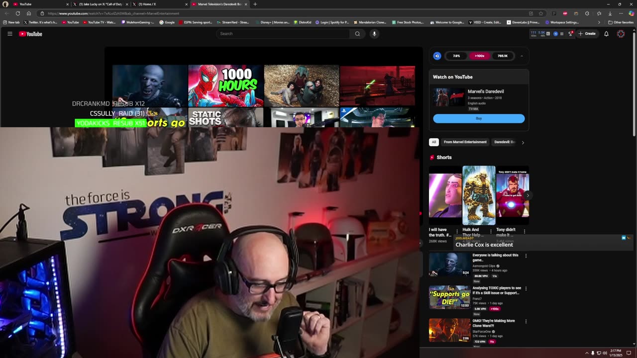Open YouTube TV bookmark
The height and width of the screenshot is (358, 637).
coord(100,22)
